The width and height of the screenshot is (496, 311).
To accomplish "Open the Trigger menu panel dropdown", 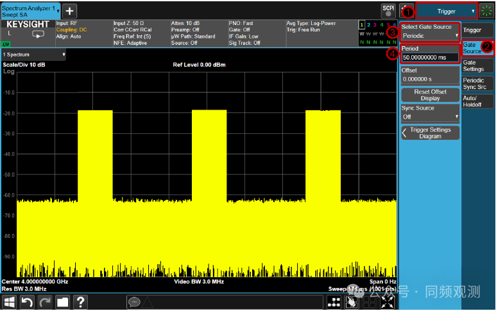I will (448, 11).
